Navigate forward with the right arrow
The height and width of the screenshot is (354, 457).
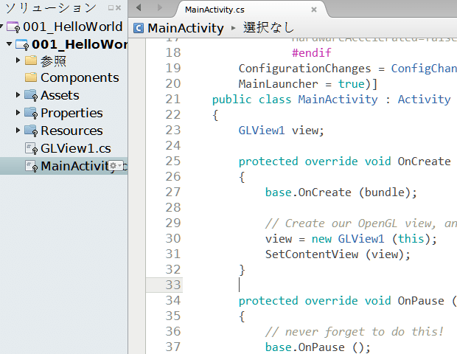click(x=159, y=8)
